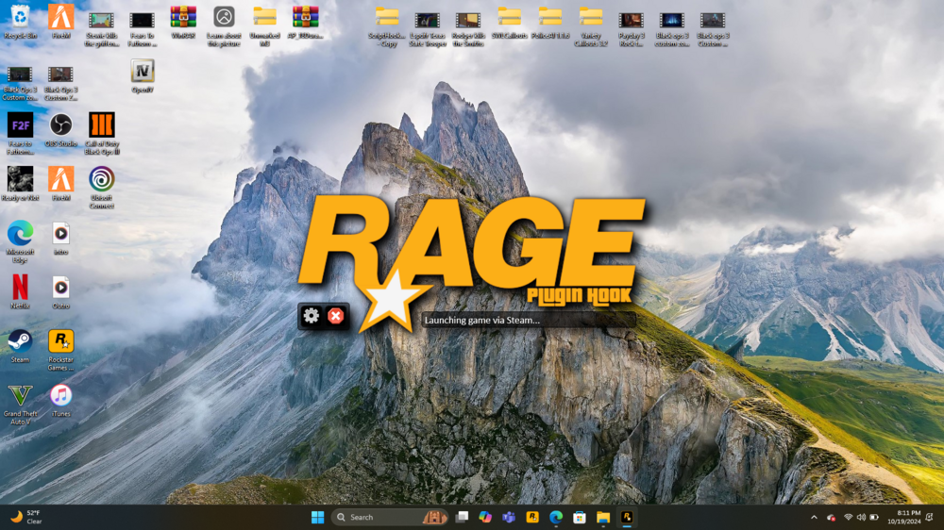
Task: Launch Call of Duty Black Ops III
Action: click(x=102, y=134)
